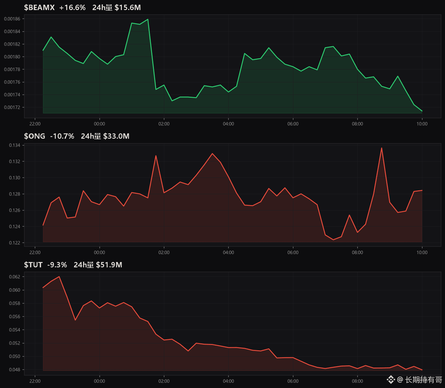The height and width of the screenshot is (388, 445).
Task: Click the 24h volume $51.9M label
Action: tap(98, 265)
